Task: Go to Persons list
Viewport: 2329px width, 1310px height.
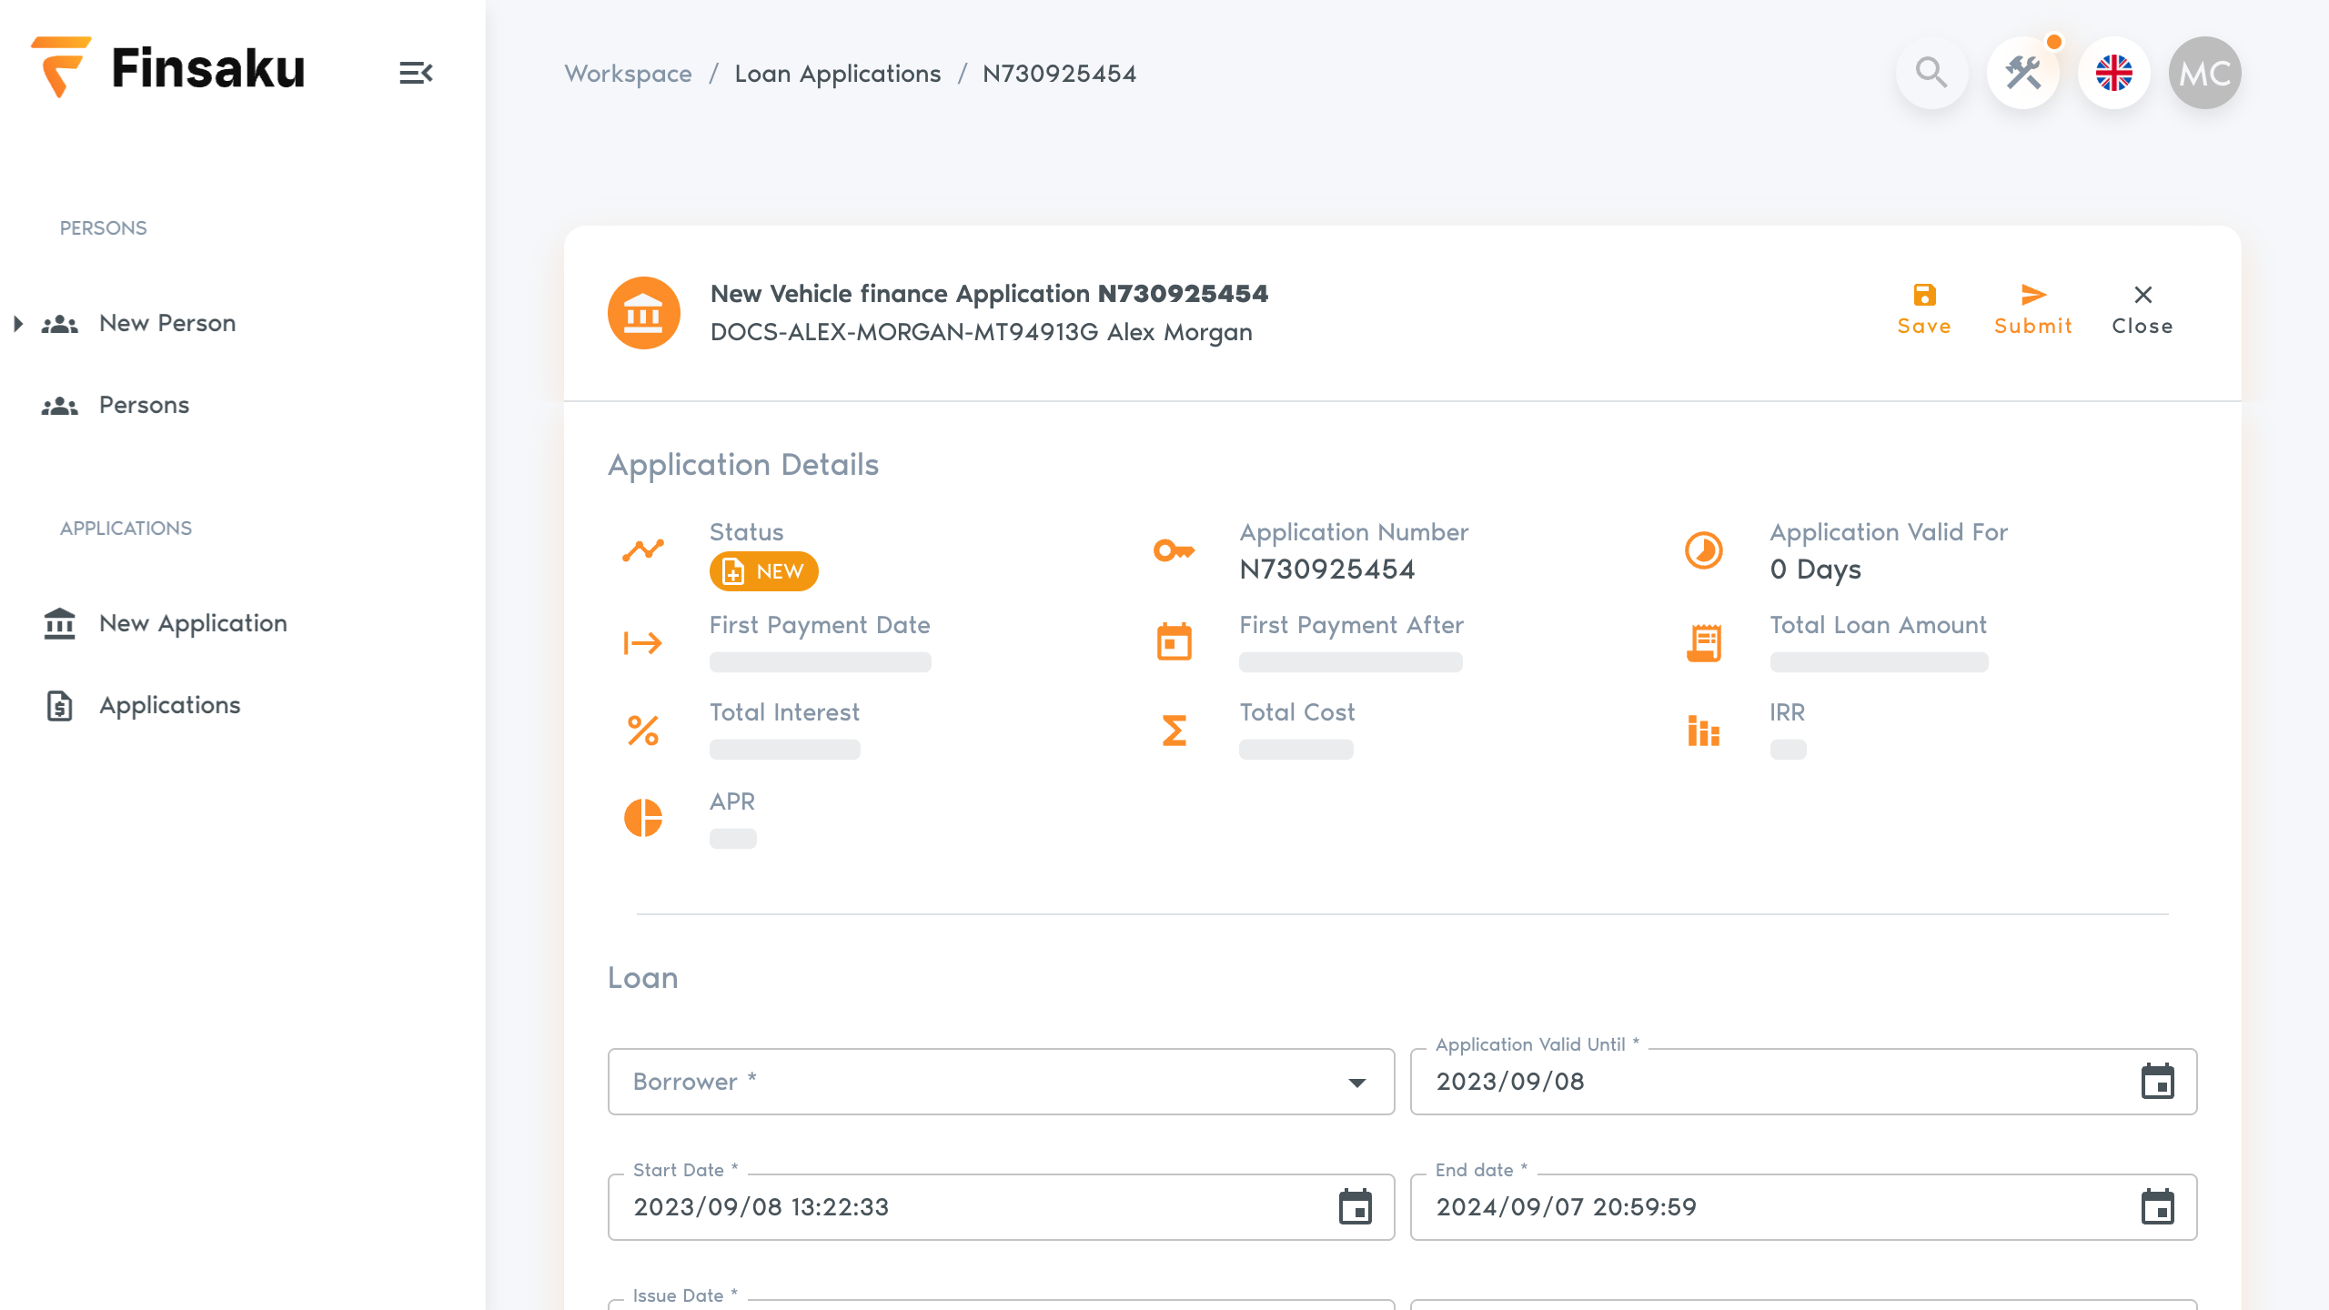Action: point(144,405)
